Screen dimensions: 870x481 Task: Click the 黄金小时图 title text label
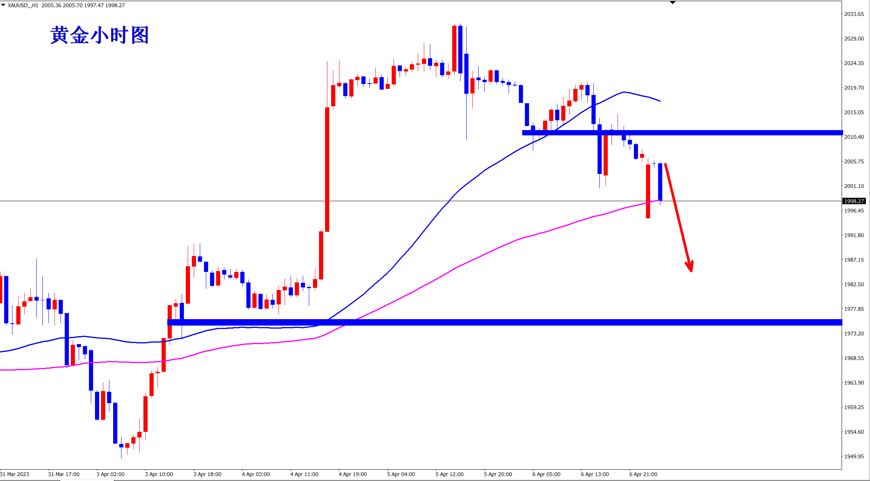(99, 35)
